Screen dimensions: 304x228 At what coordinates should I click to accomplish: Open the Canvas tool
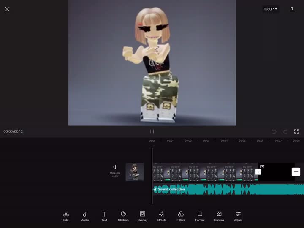point(219,216)
